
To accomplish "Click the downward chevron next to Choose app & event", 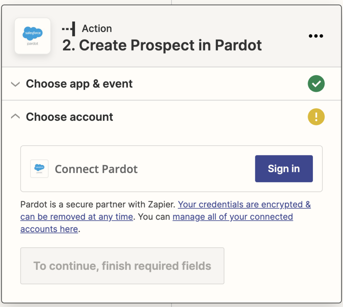I will (x=15, y=83).
